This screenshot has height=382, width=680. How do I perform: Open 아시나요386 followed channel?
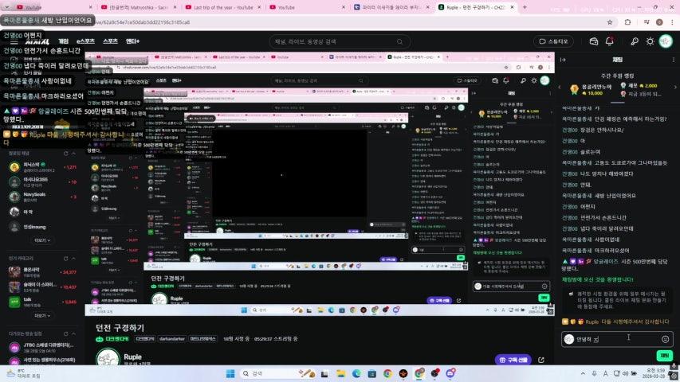click(x=42, y=181)
